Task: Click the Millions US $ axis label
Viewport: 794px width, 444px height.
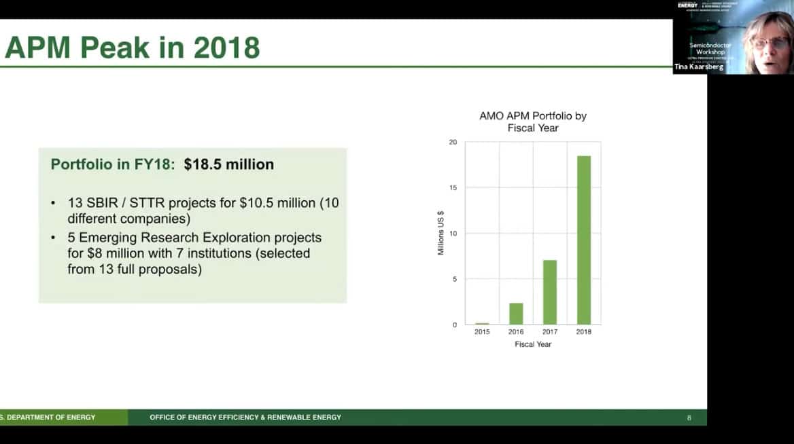Action: pyautogui.click(x=441, y=233)
